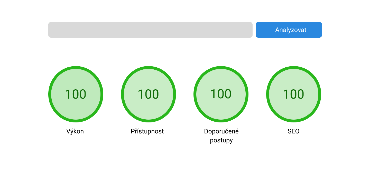This screenshot has height=189, width=370.
Task: Click the Analyzovat text on the button
Action: coord(291,30)
